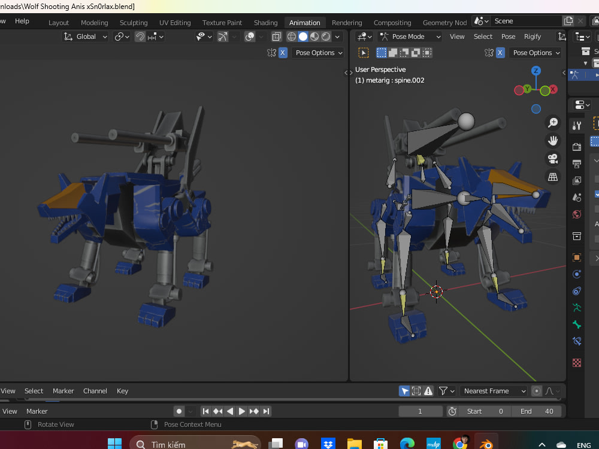
Task: Select the dope sheet arrow select tool
Action: [x=404, y=390]
